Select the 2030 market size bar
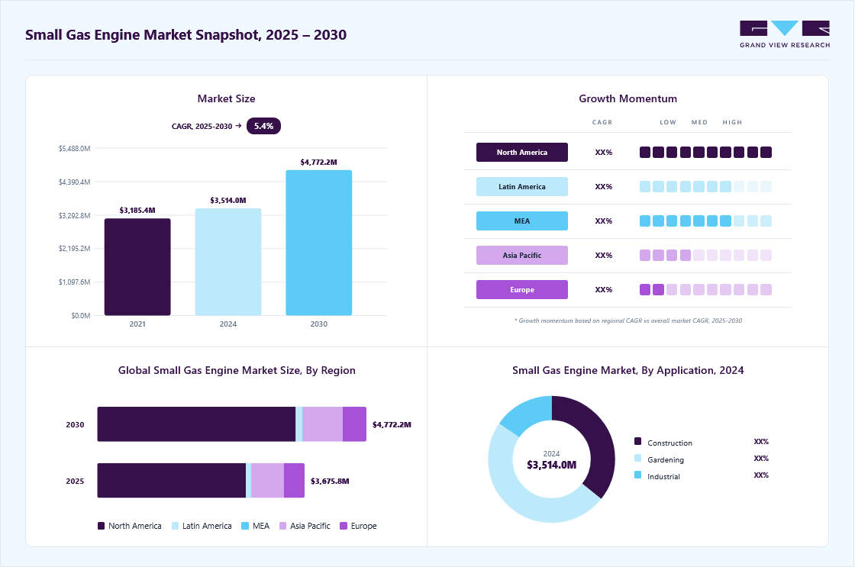This screenshot has height=567, width=855. click(x=319, y=243)
